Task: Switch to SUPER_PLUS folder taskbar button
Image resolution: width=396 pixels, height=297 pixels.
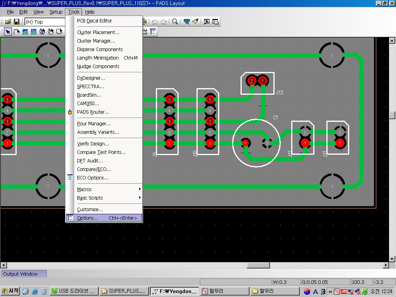Action: [124, 292]
